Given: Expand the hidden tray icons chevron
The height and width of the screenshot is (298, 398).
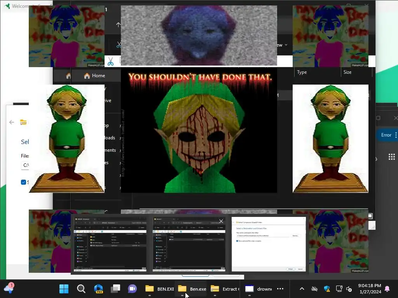Looking at the screenshot, I should point(302,289).
